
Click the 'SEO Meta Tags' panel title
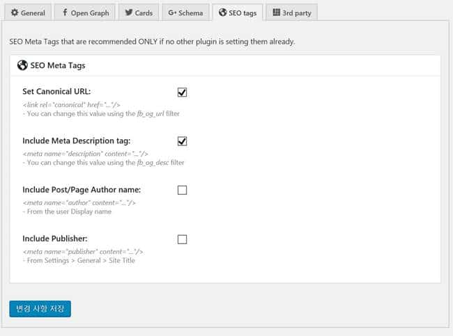58,65
